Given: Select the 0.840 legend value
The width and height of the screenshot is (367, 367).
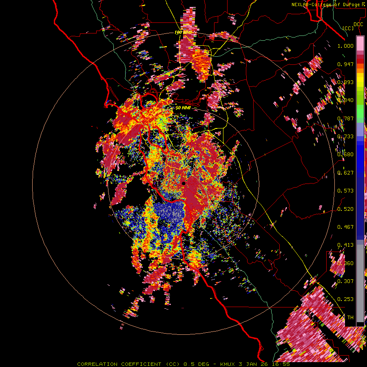Looking at the screenshot, I should click(x=345, y=100).
